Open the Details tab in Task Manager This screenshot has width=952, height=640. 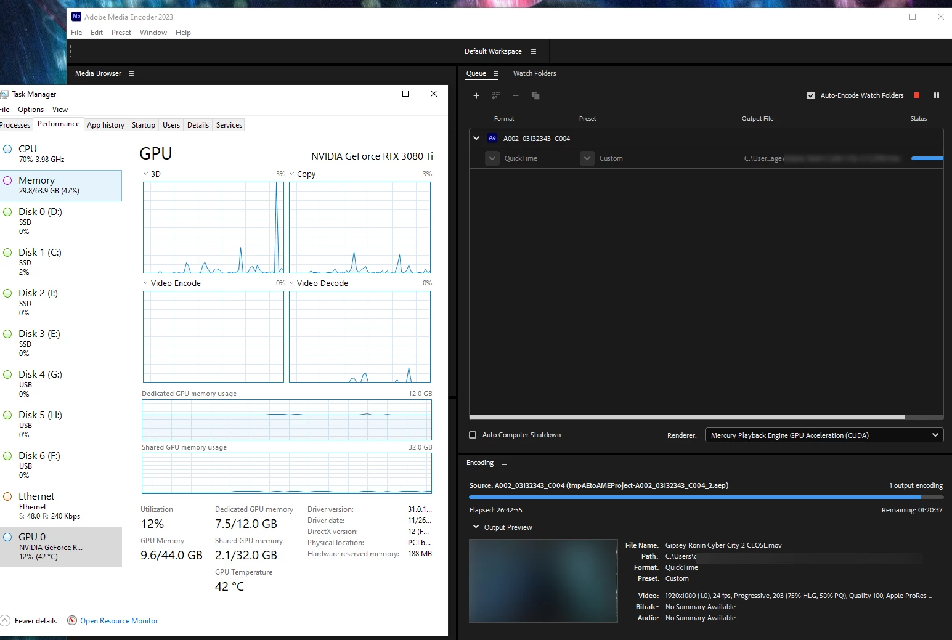198,125
